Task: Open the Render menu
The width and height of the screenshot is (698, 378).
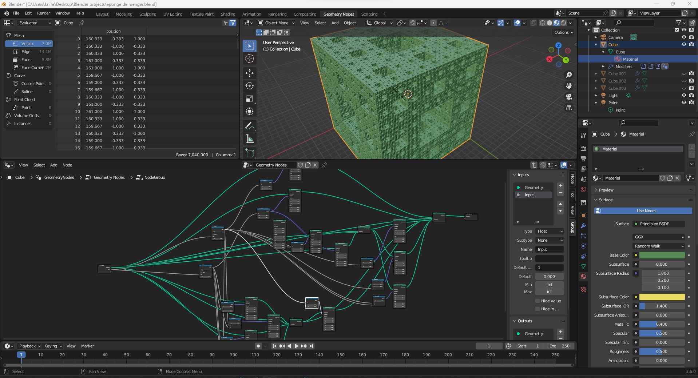Action: click(43, 13)
